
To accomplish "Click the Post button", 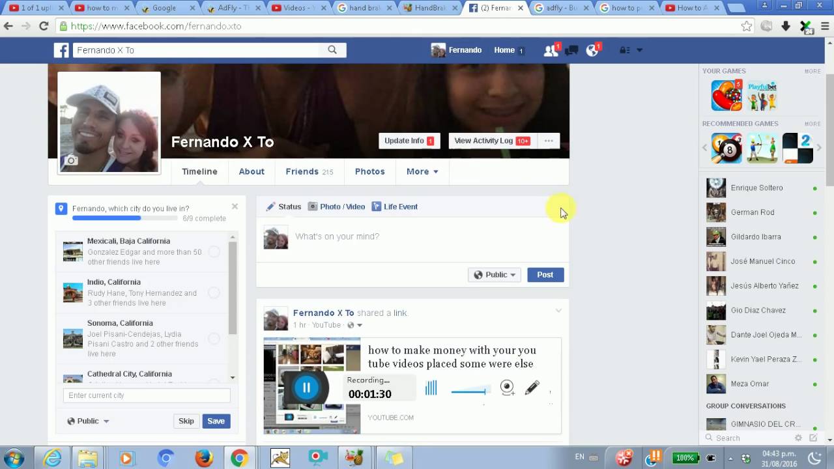I will coord(545,275).
